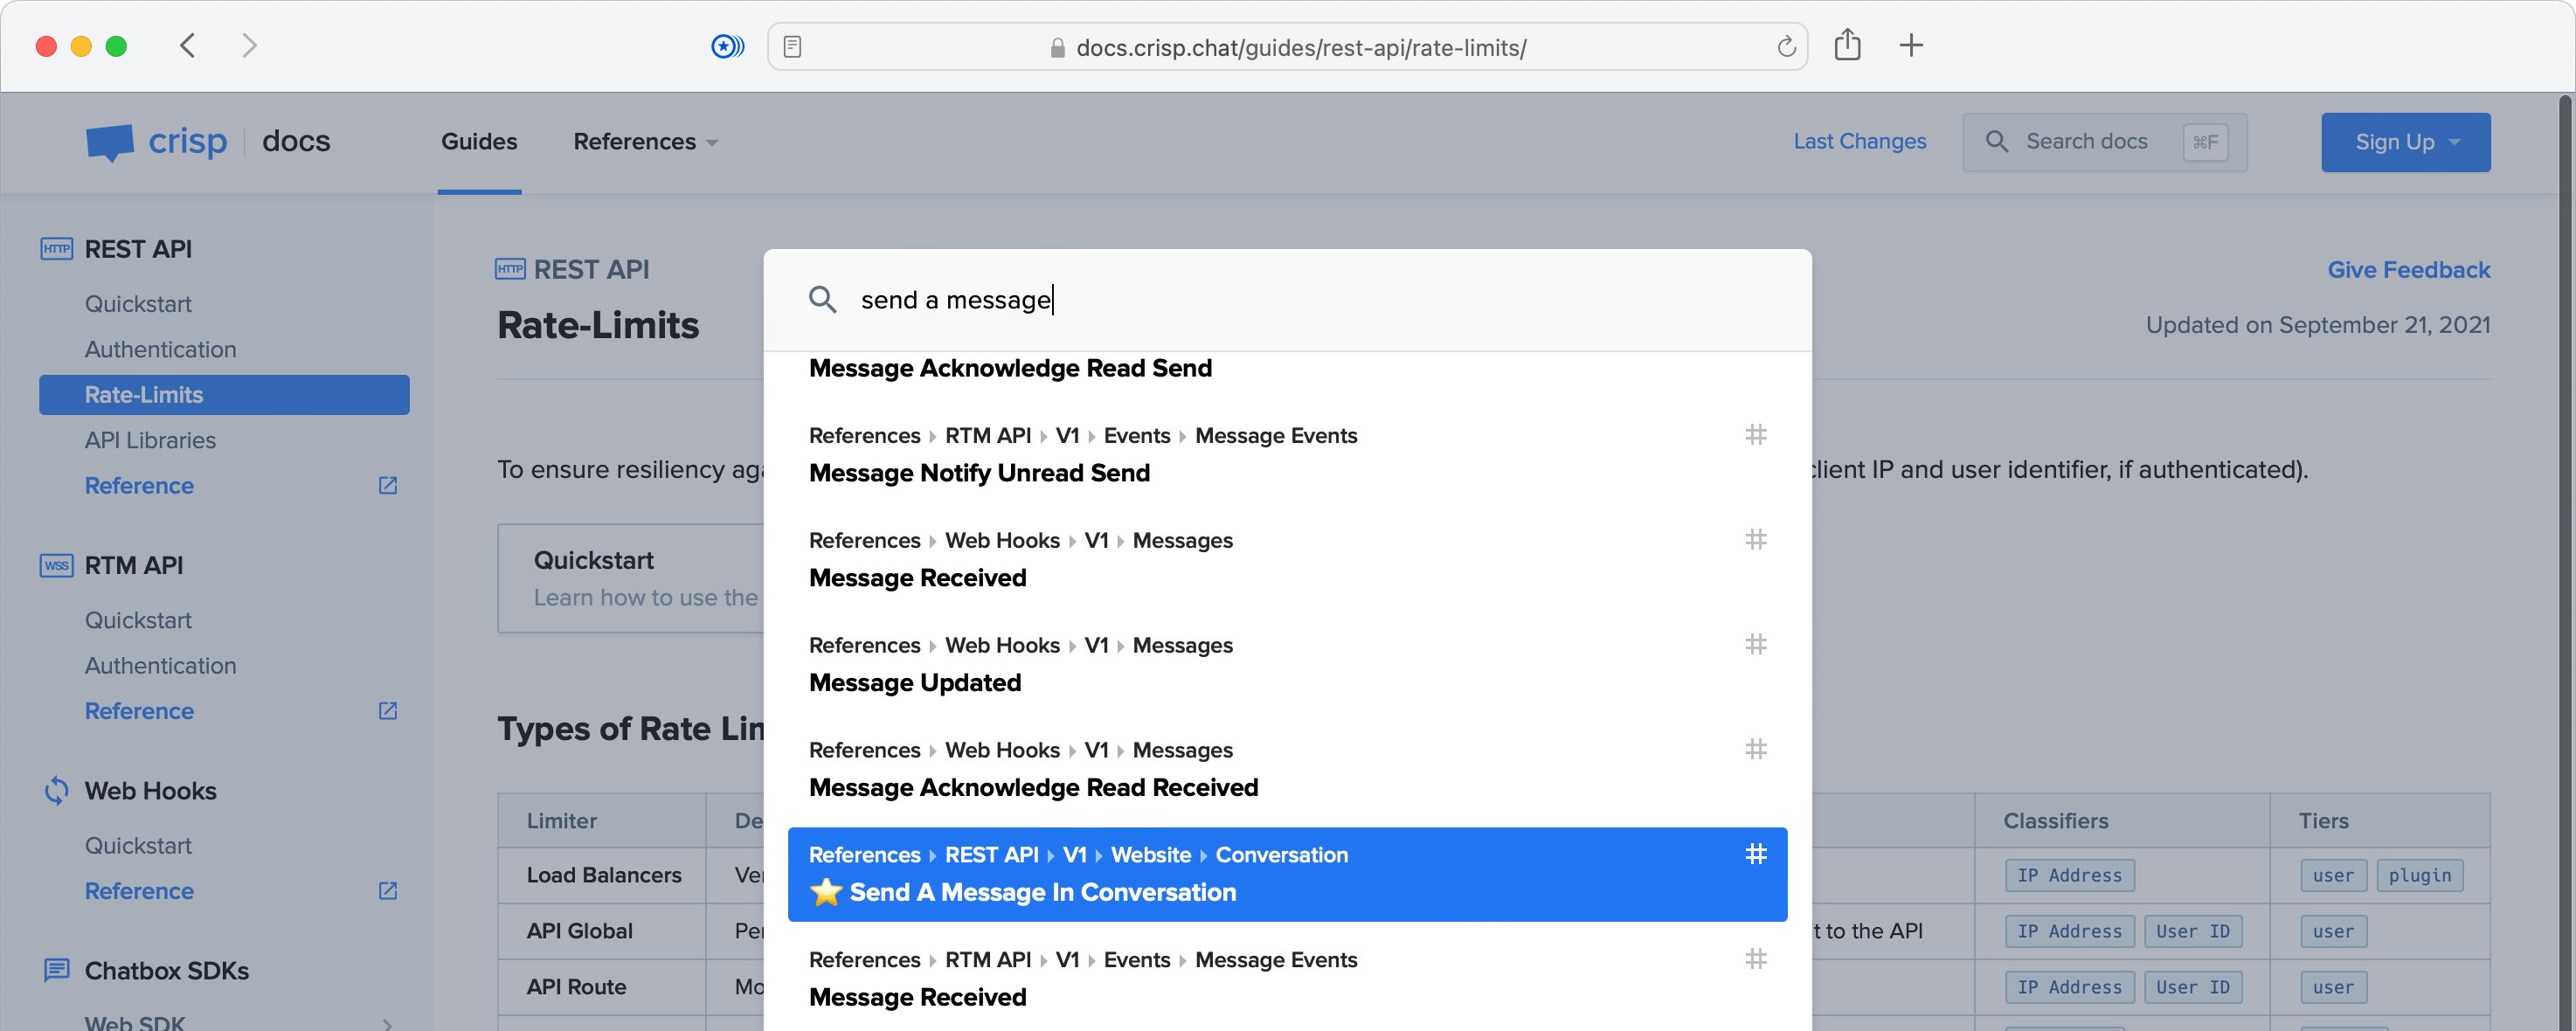This screenshot has width=2576, height=1031.
Task: Click hash icon for Message Notify Unread Send
Action: [1755, 435]
